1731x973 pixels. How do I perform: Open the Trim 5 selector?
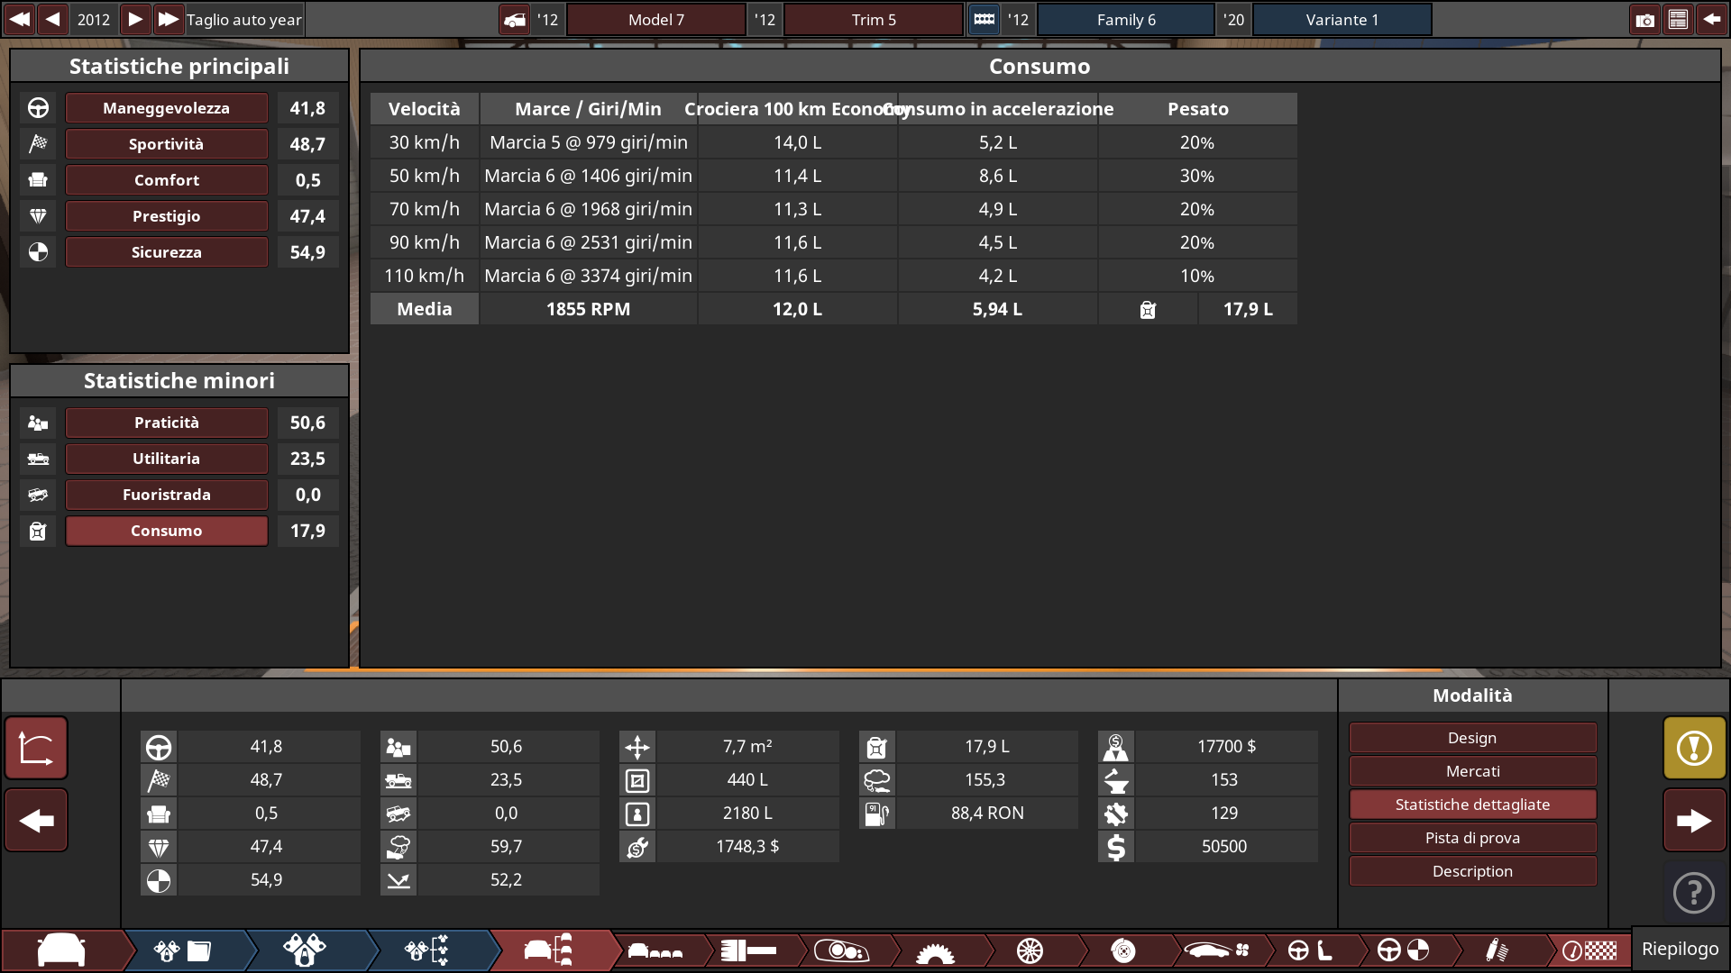[873, 18]
